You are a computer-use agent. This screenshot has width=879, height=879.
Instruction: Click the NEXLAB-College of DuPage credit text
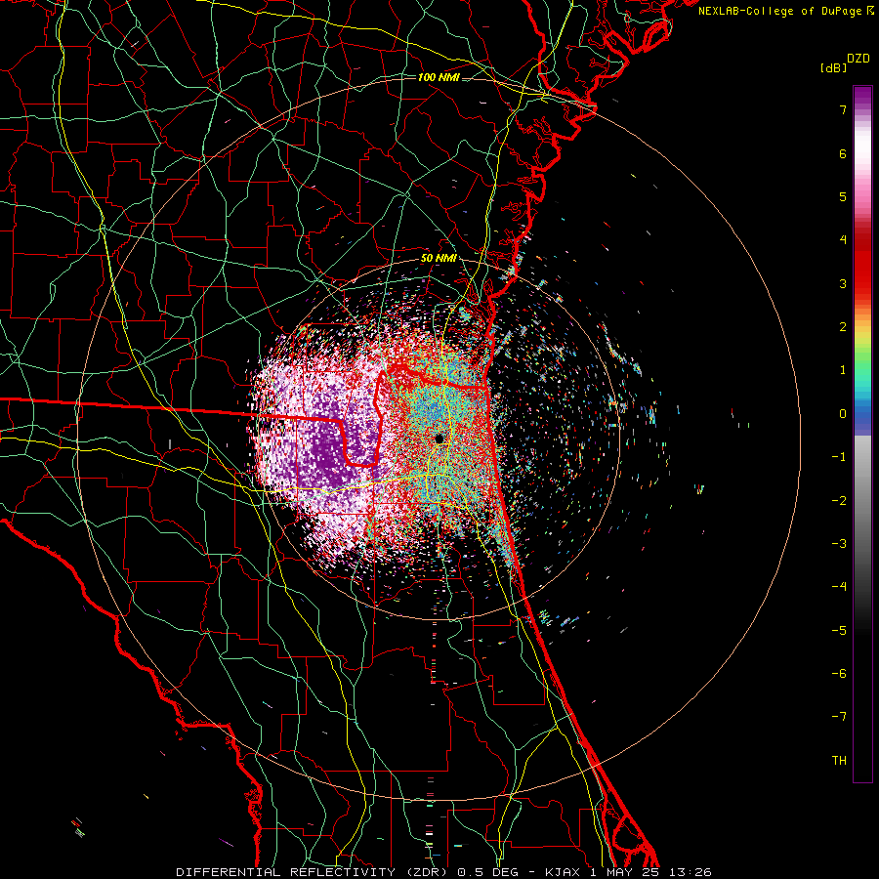786,11
